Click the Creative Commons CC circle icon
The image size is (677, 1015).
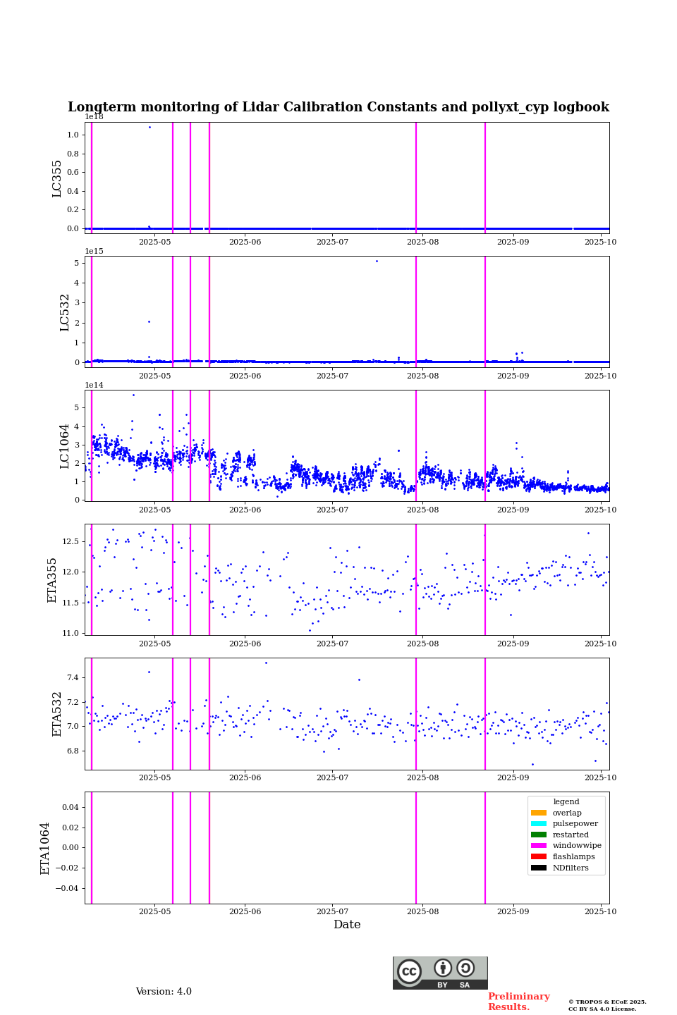[x=409, y=971]
